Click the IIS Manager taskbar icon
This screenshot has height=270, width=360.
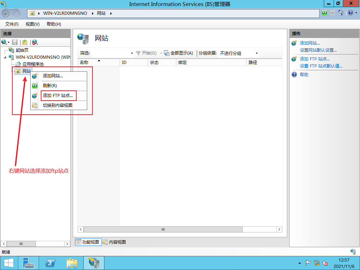94,263
